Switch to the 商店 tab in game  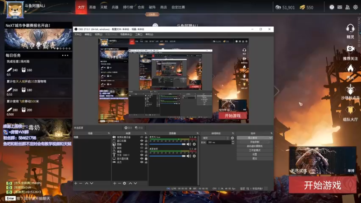click(163, 7)
